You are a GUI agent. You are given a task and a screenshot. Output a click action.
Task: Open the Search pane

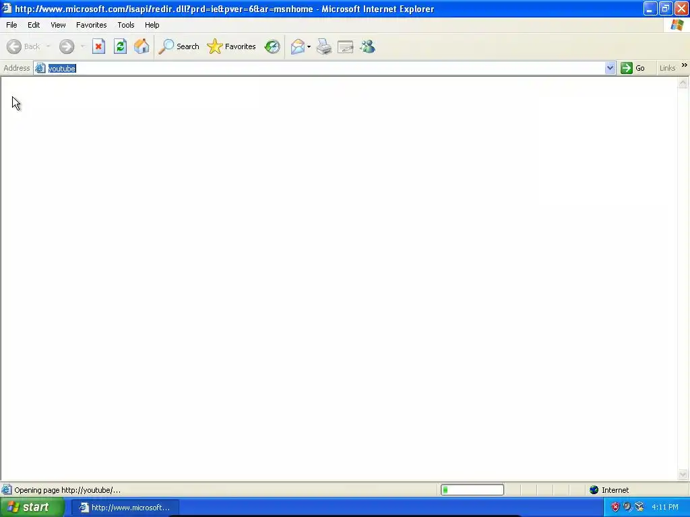pos(179,46)
